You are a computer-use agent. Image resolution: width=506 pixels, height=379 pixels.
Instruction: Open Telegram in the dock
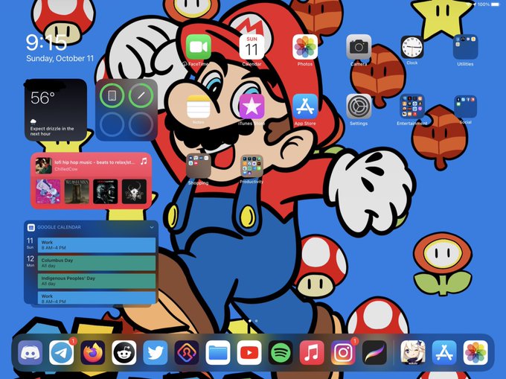pyautogui.click(x=62, y=352)
